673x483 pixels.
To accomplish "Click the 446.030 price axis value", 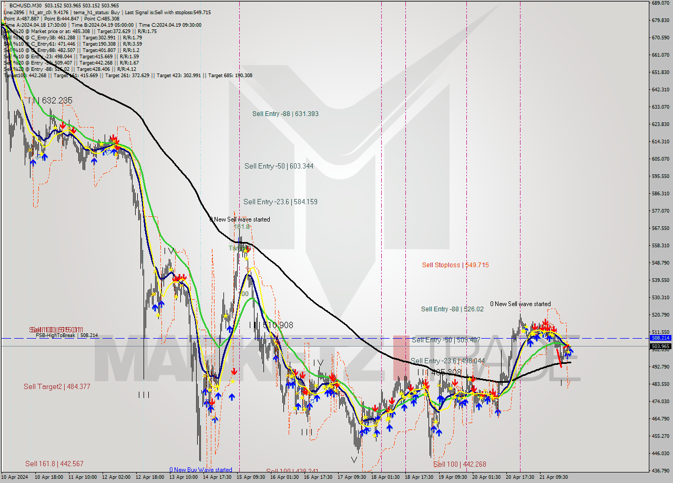I will tap(660, 453).
